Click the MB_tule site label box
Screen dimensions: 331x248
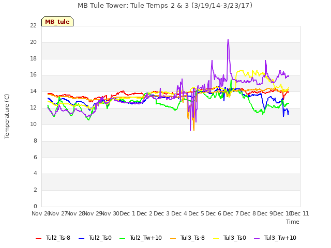click(57, 21)
